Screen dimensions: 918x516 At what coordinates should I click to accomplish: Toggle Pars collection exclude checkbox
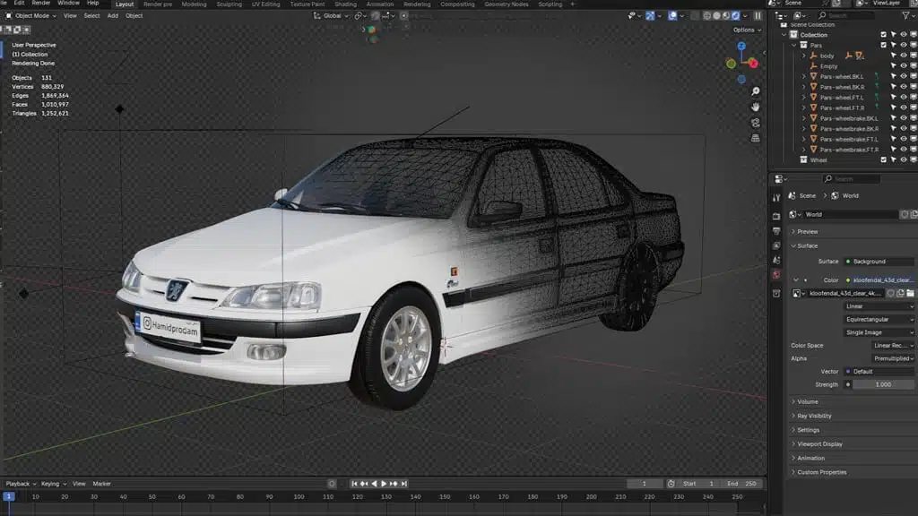884,45
